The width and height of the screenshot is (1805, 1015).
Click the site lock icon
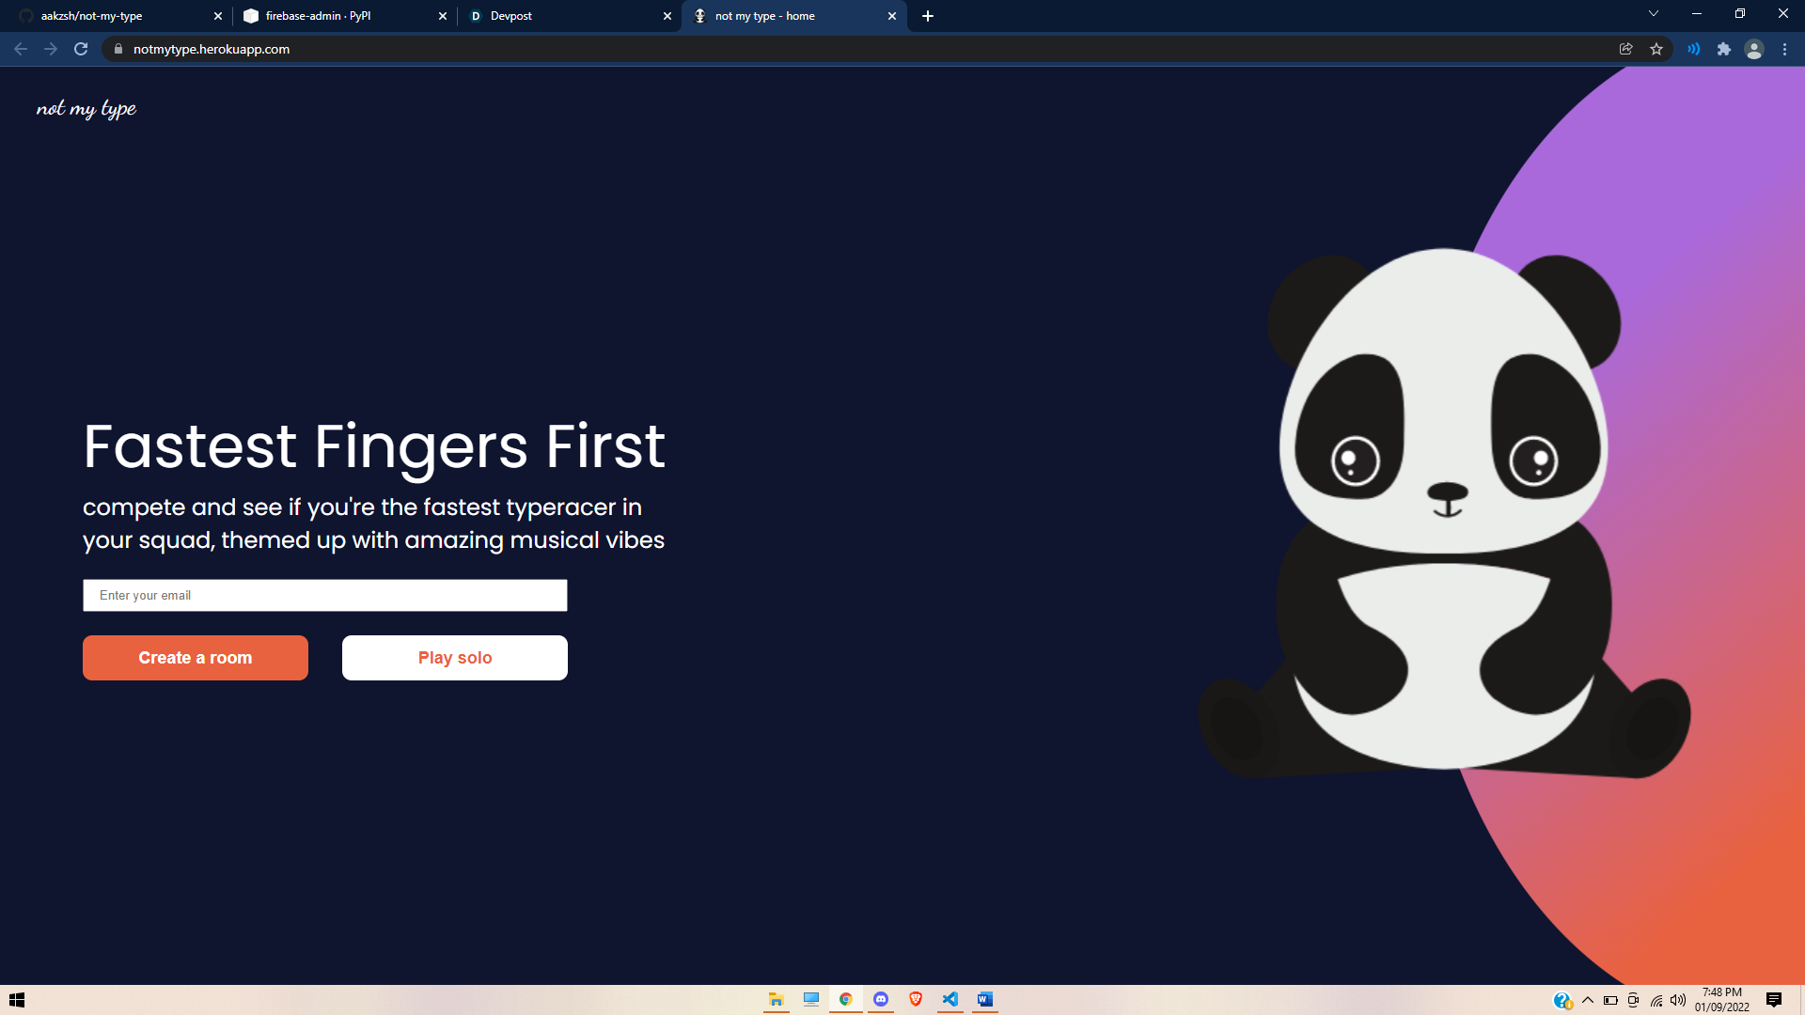pos(118,49)
